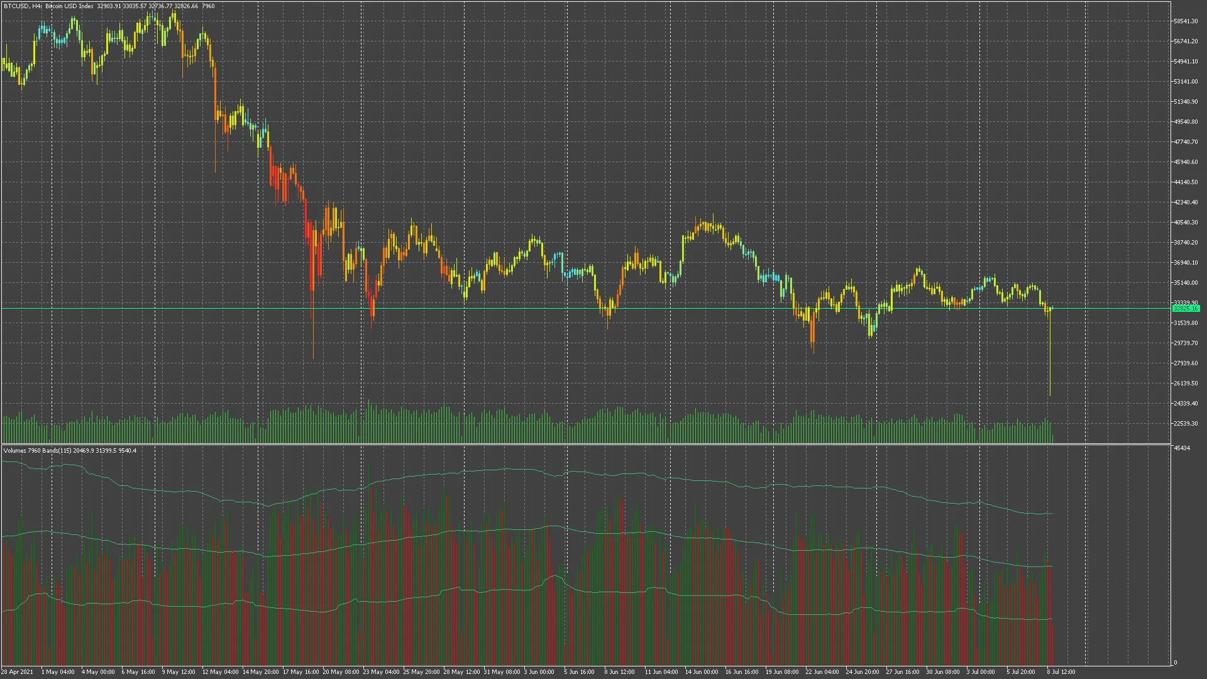The image size is (1207, 679).
Task: Click the Bands(115) indicator name text
Action: [53, 450]
